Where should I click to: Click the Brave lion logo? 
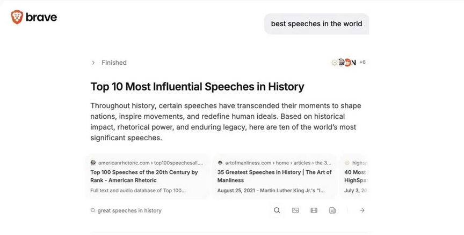17,17
